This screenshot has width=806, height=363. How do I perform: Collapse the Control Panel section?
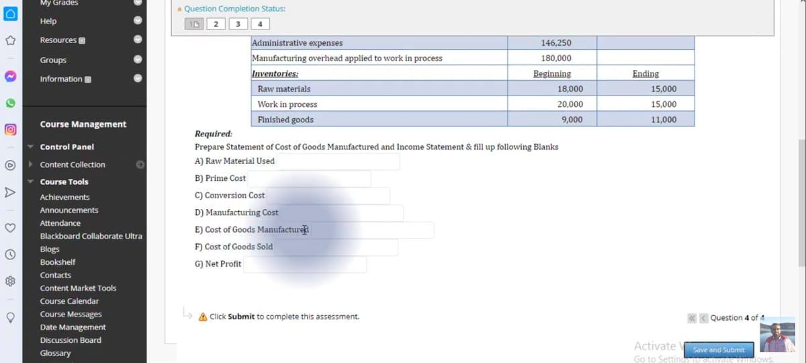[x=30, y=147]
